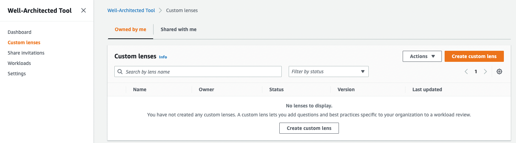Open Dashboard in the sidebar

pos(19,32)
